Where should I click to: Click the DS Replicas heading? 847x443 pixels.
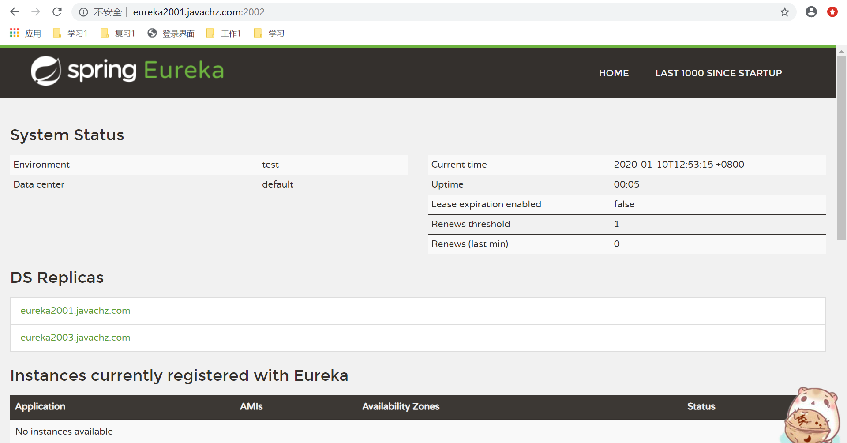tap(57, 278)
